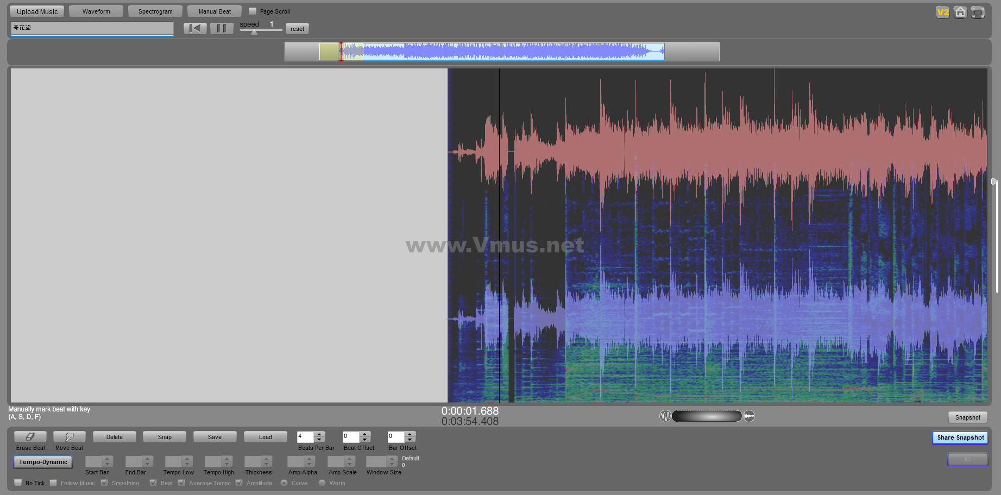Click the 0:03:54.408 total duration text
Screen dimensions: 1001x495
coord(470,421)
